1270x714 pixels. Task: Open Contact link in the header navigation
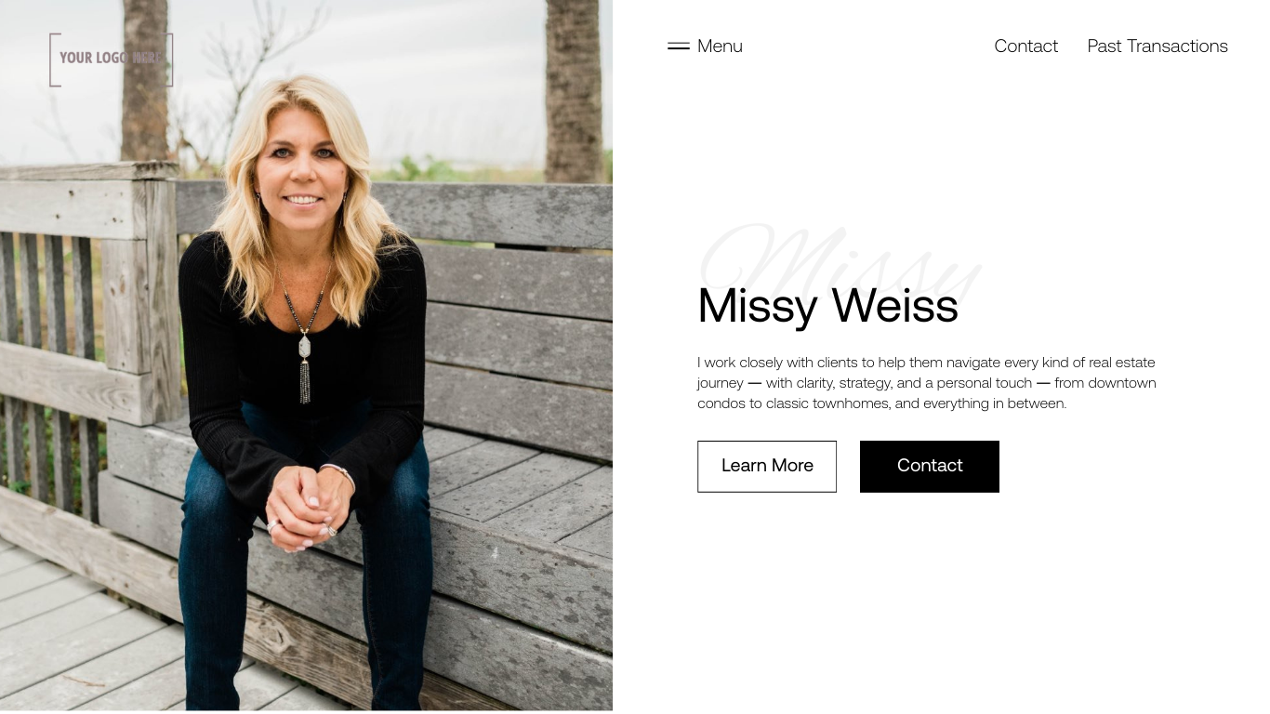click(1025, 46)
